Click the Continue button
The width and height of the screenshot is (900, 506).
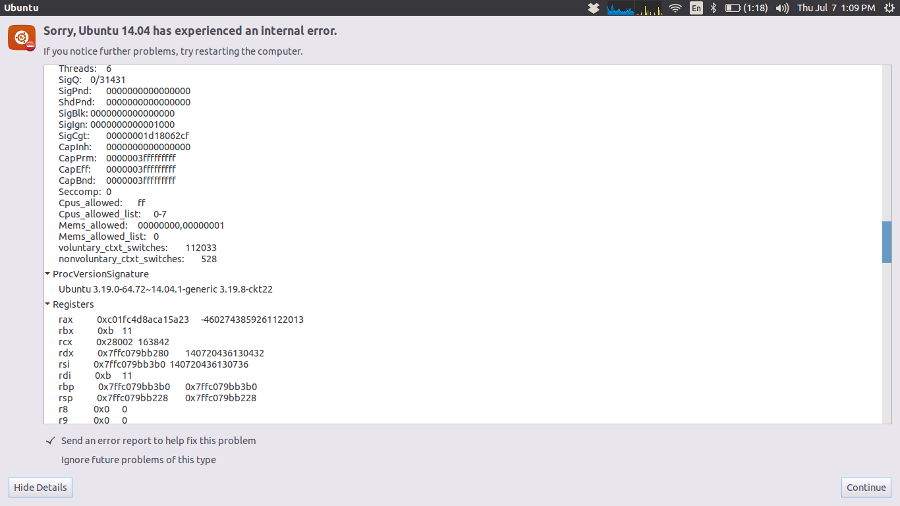pyautogui.click(x=866, y=488)
